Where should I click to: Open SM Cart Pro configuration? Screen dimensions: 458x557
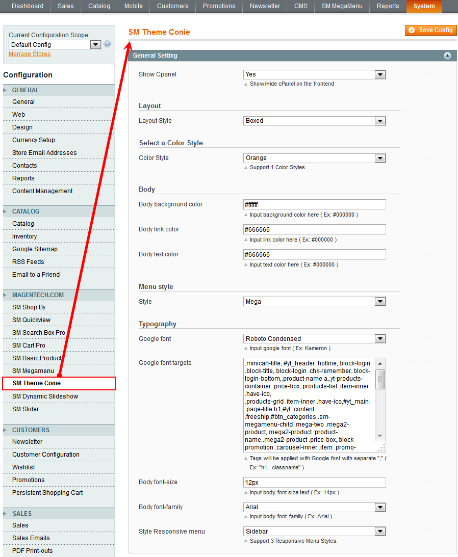(x=59, y=346)
